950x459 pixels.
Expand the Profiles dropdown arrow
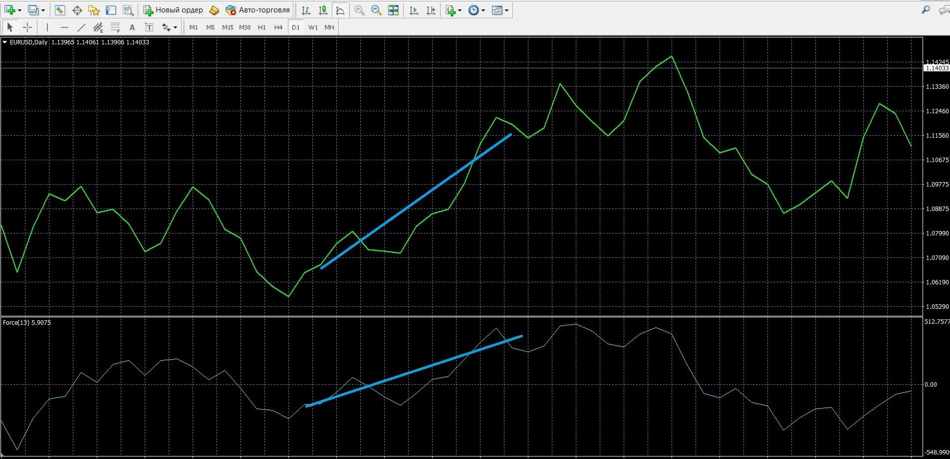(43, 10)
